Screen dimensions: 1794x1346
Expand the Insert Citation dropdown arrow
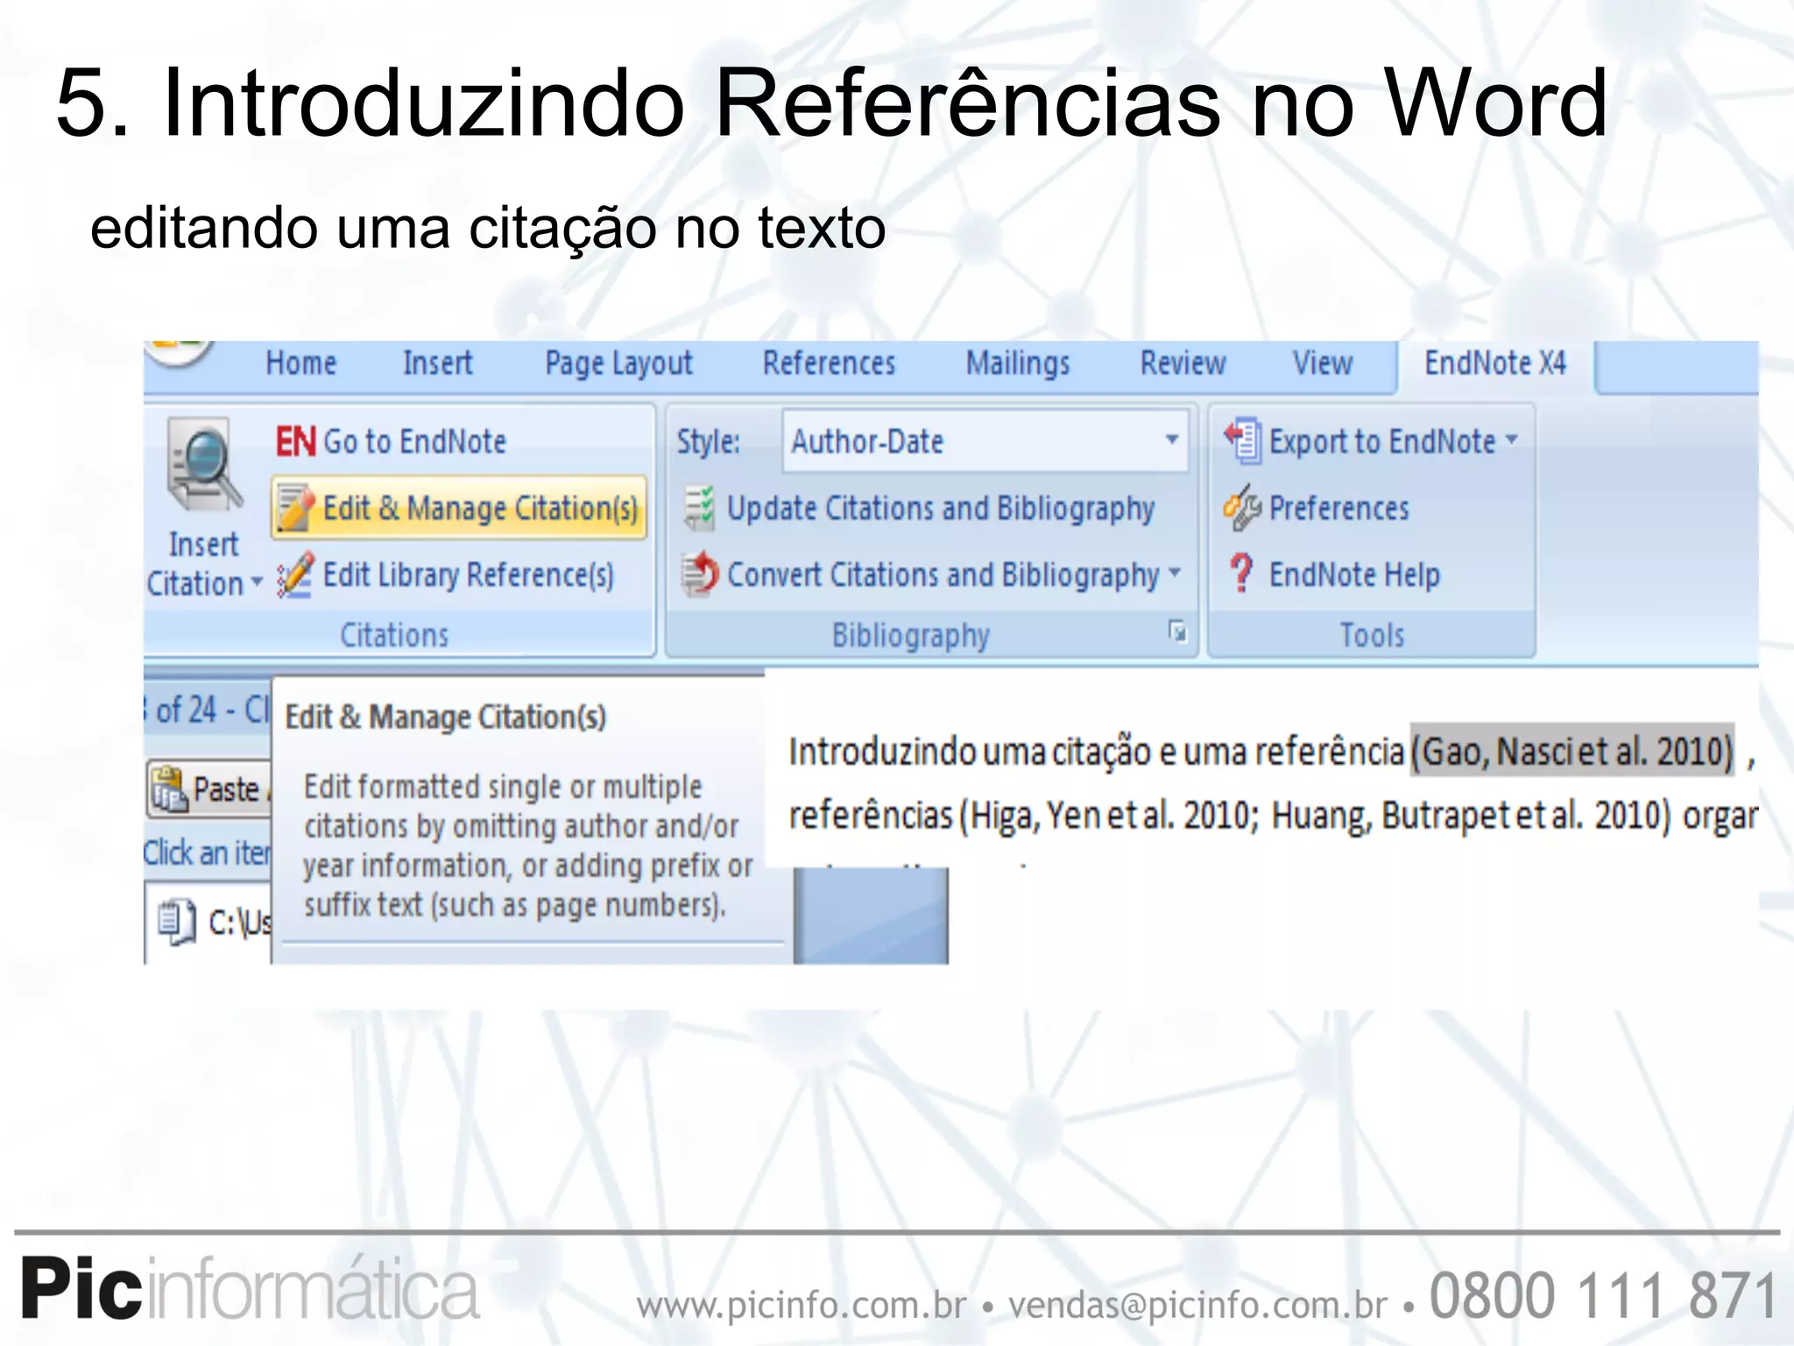[257, 582]
